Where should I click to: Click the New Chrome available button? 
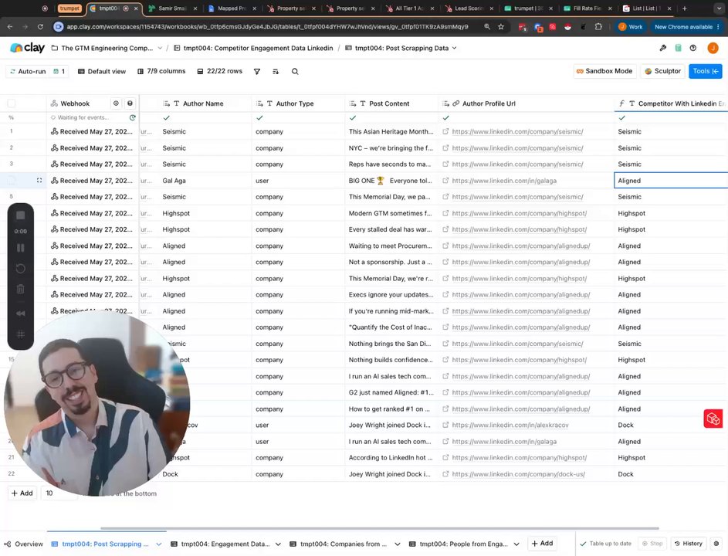coord(686,27)
